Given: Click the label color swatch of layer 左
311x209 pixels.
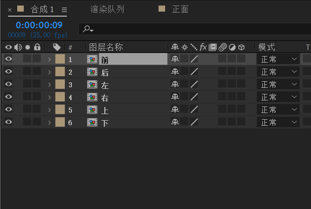Looking at the screenshot, I should pyautogui.click(x=60, y=84).
